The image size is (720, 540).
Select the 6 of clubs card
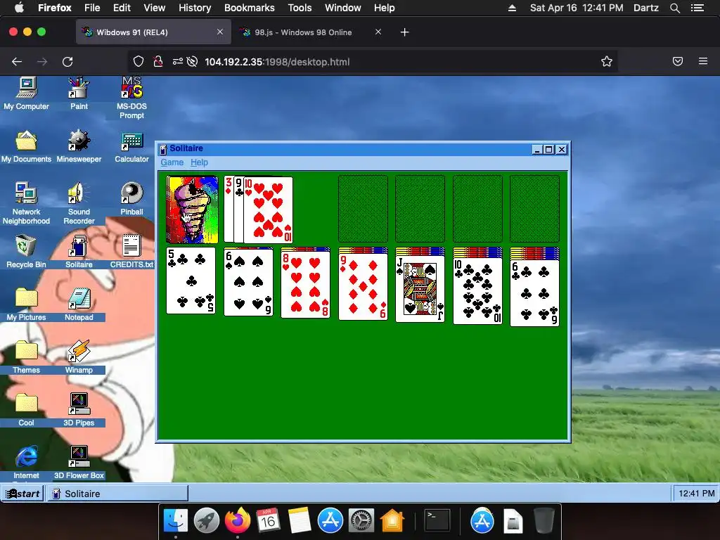(x=534, y=293)
